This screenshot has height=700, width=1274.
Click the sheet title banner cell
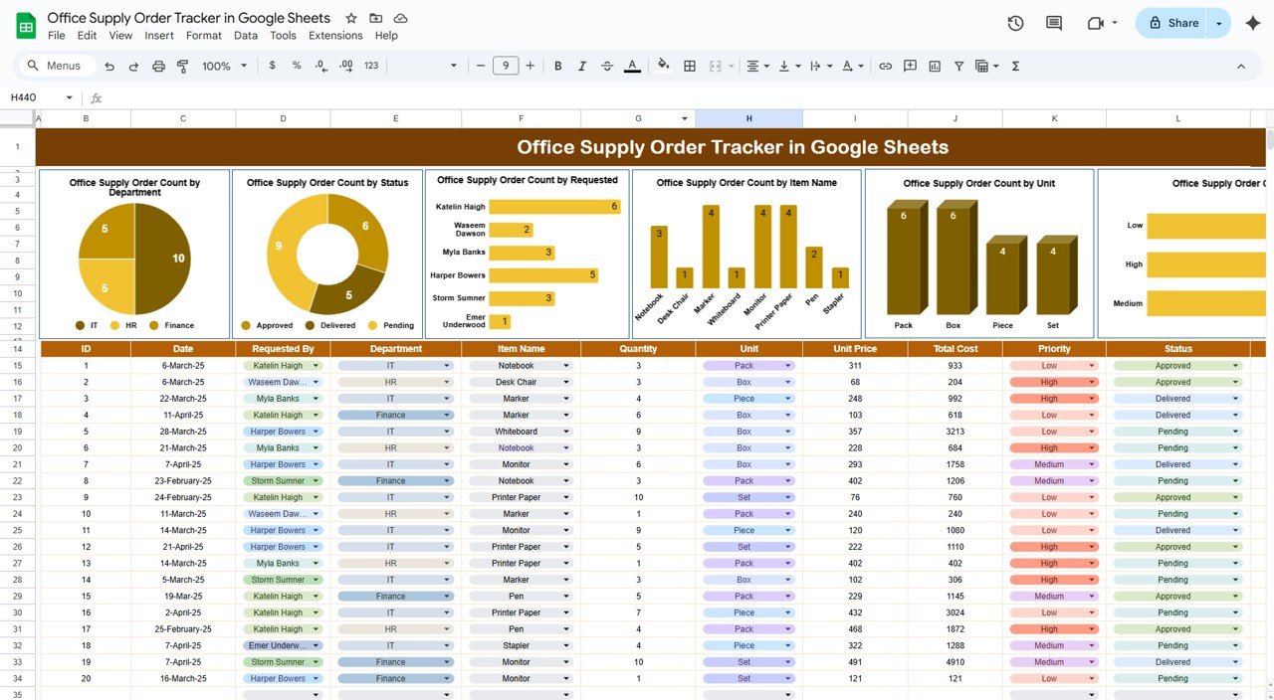(651, 147)
